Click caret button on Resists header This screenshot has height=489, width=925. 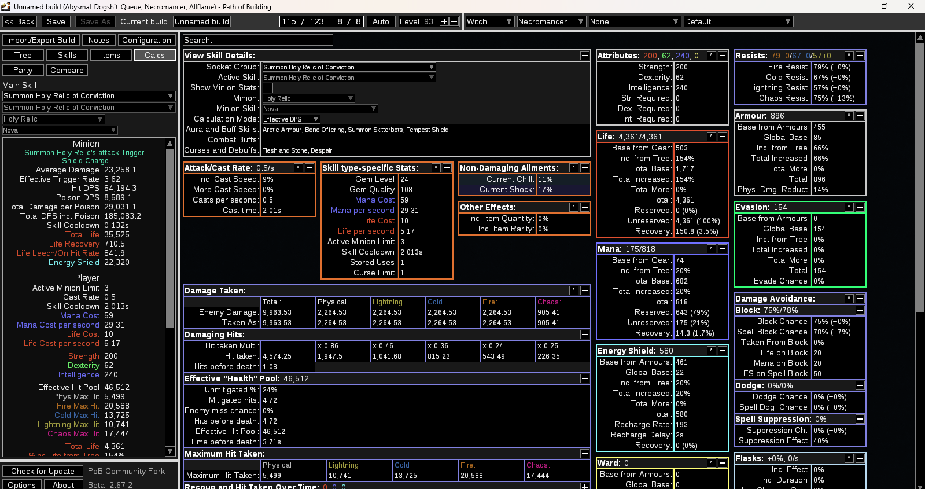point(849,56)
